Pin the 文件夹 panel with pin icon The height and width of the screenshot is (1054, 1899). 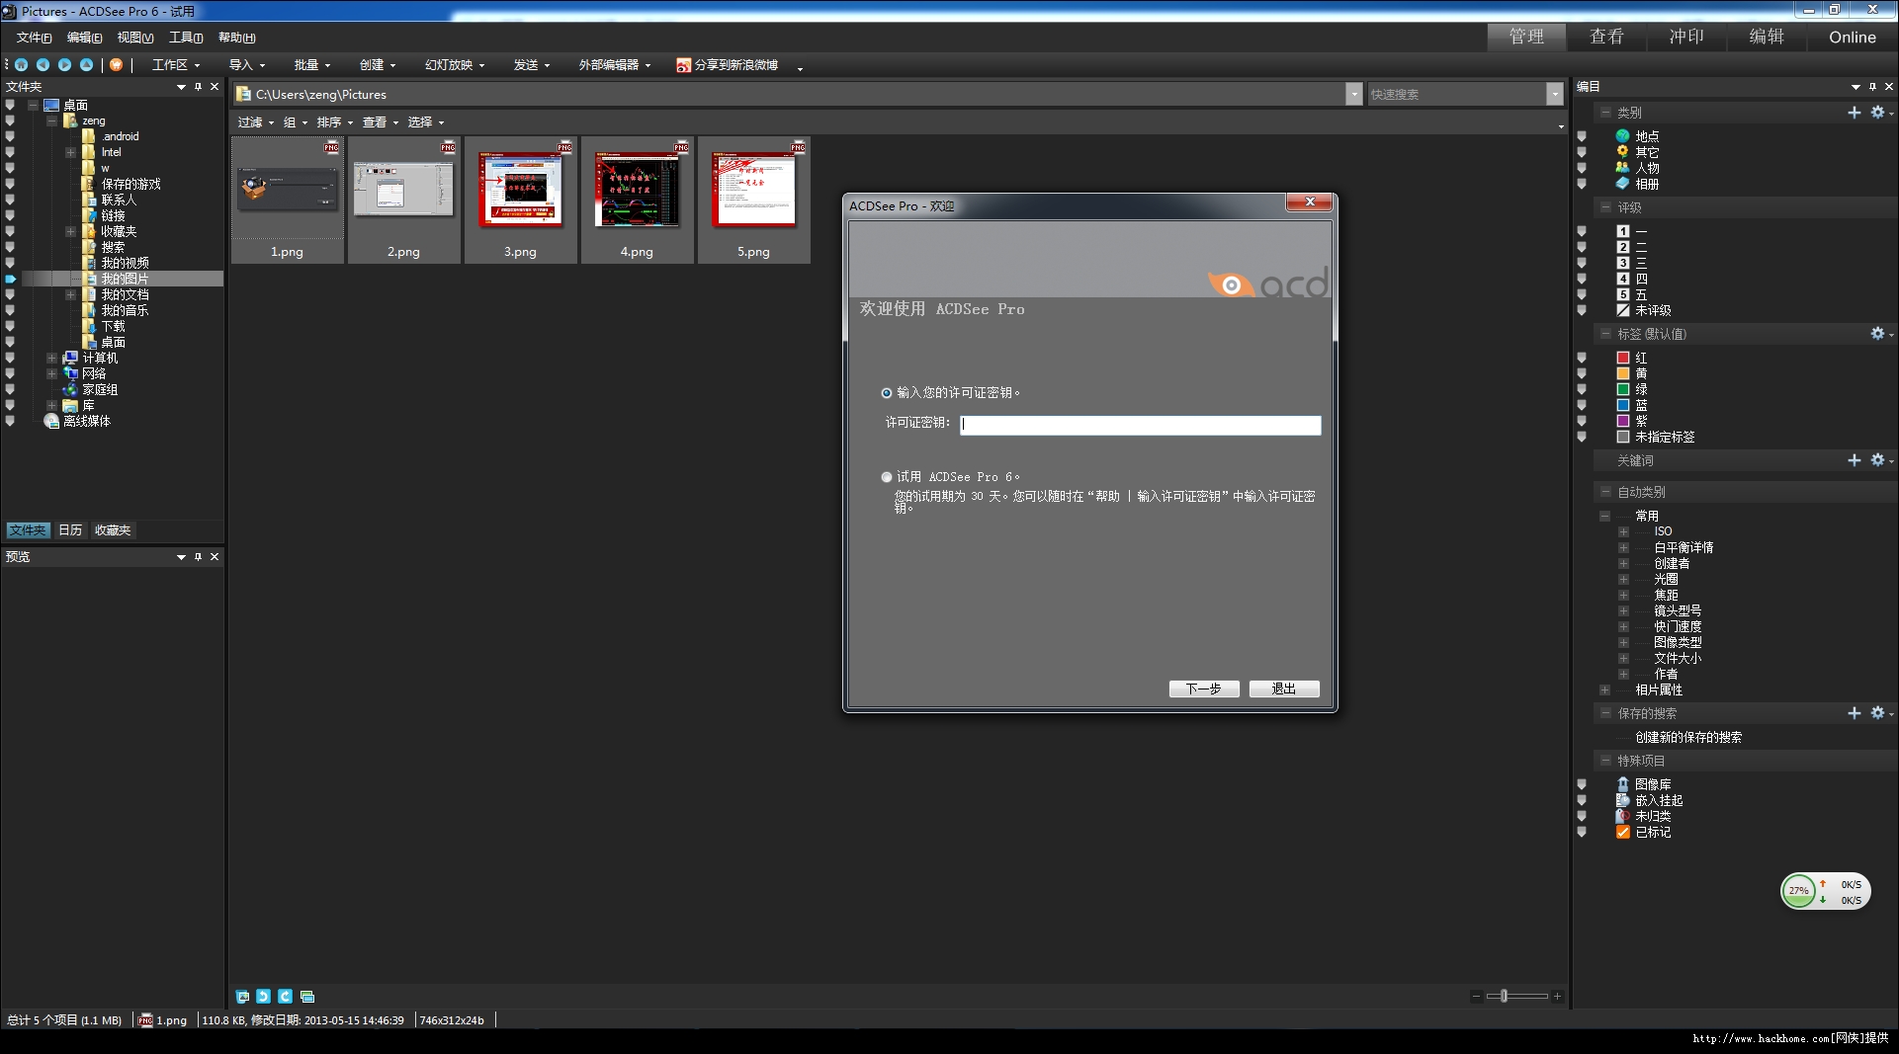[198, 87]
